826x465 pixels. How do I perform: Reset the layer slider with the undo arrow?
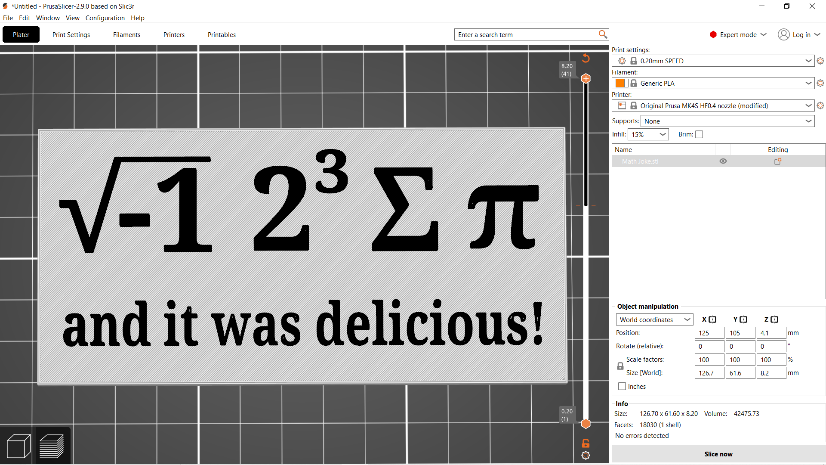click(586, 58)
